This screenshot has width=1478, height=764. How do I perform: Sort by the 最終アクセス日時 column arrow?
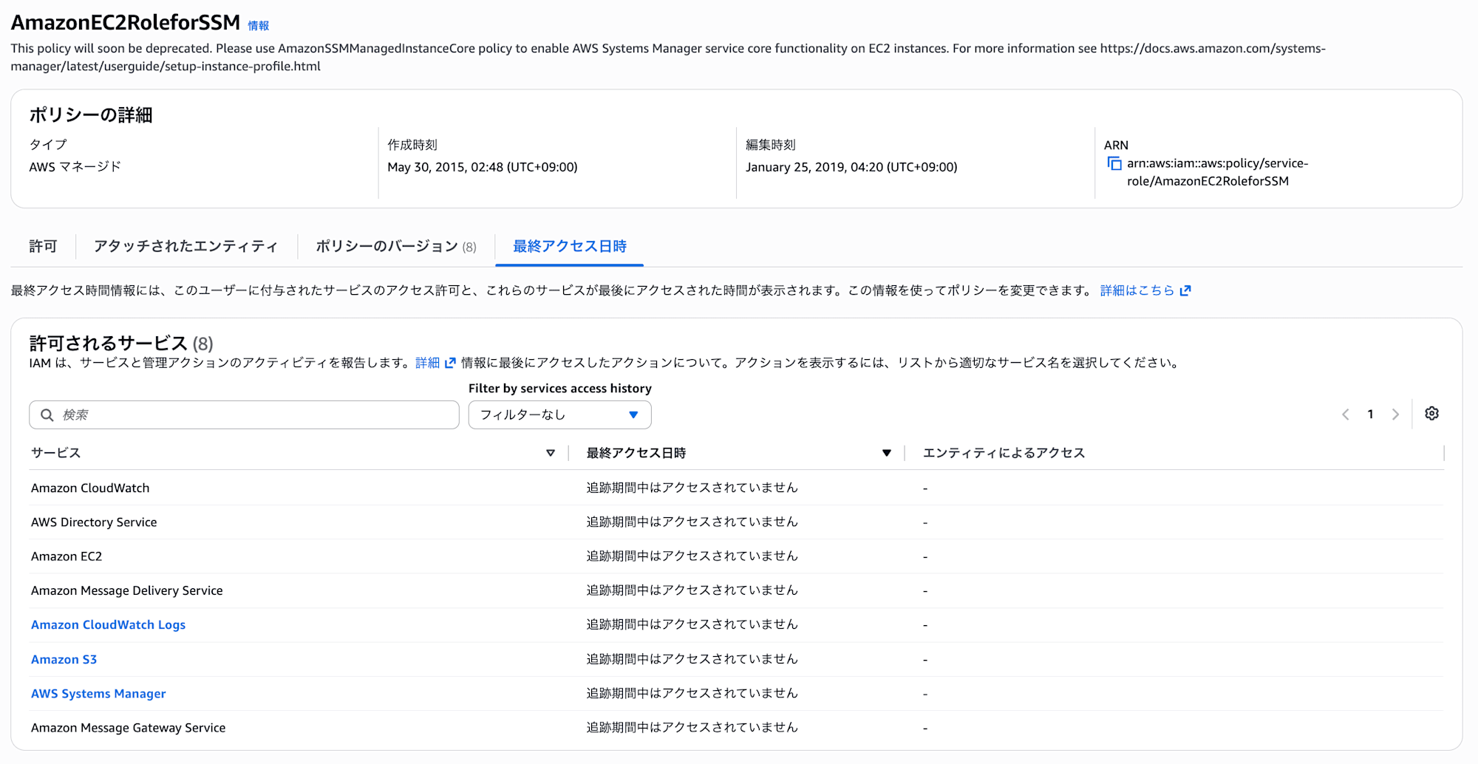point(887,453)
